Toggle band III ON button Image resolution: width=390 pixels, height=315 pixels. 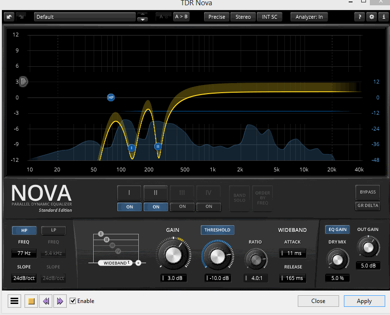(x=182, y=206)
